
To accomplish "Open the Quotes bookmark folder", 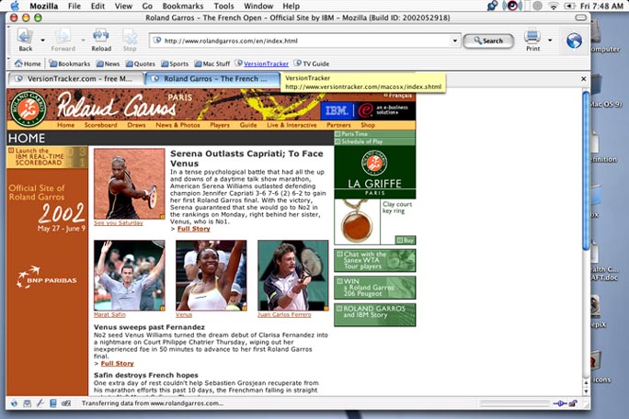I will (x=141, y=63).
